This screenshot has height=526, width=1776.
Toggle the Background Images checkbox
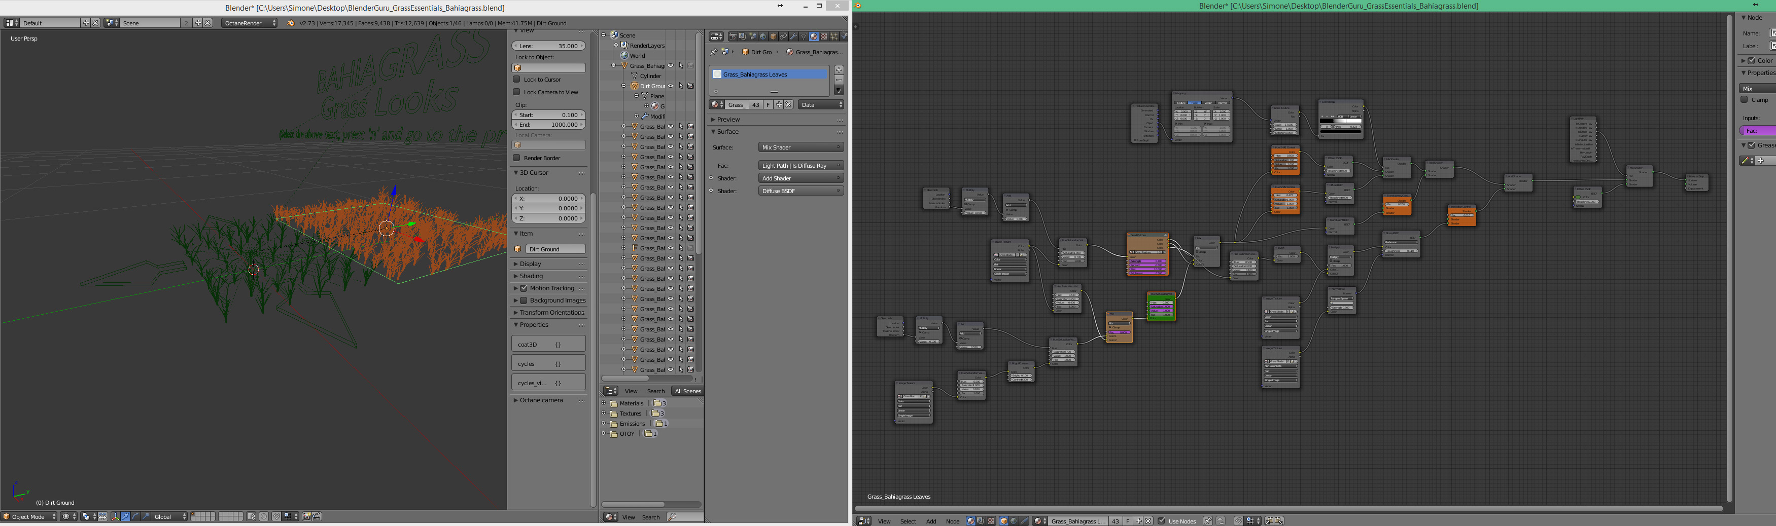pos(524,301)
